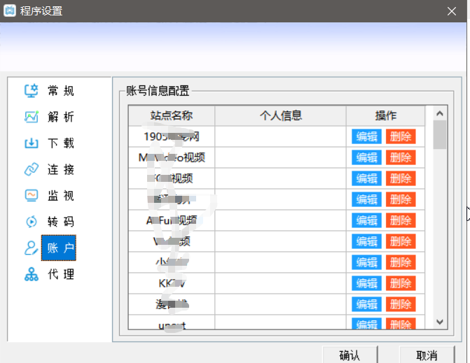Click the 解析 (Parse) chart icon
Image resolution: width=470 pixels, height=363 pixels.
(32, 117)
